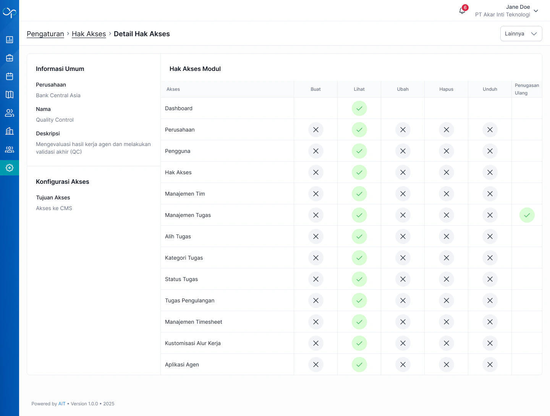The width and height of the screenshot is (550, 416).
Task: Click Buat cross icon for Perusahaan
Action: tap(316, 130)
